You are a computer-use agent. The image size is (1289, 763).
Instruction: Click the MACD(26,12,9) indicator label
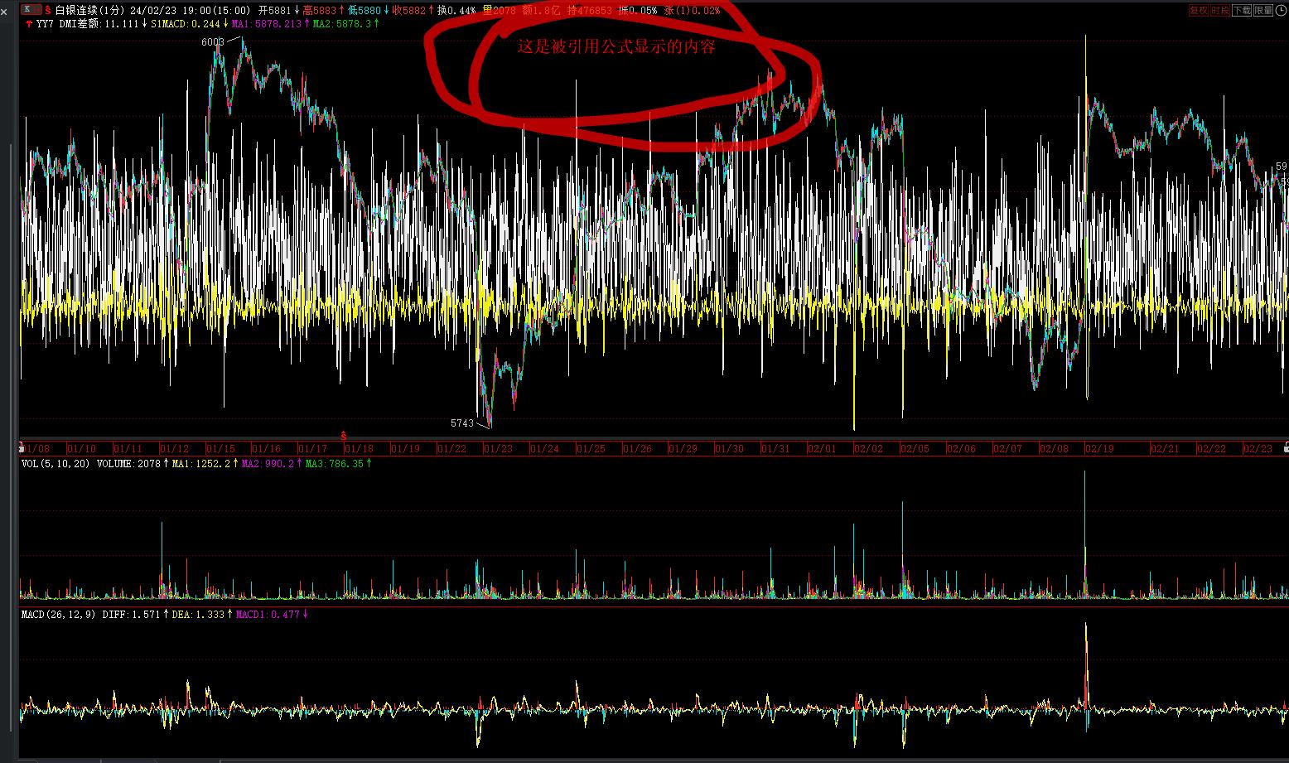tap(58, 615)
